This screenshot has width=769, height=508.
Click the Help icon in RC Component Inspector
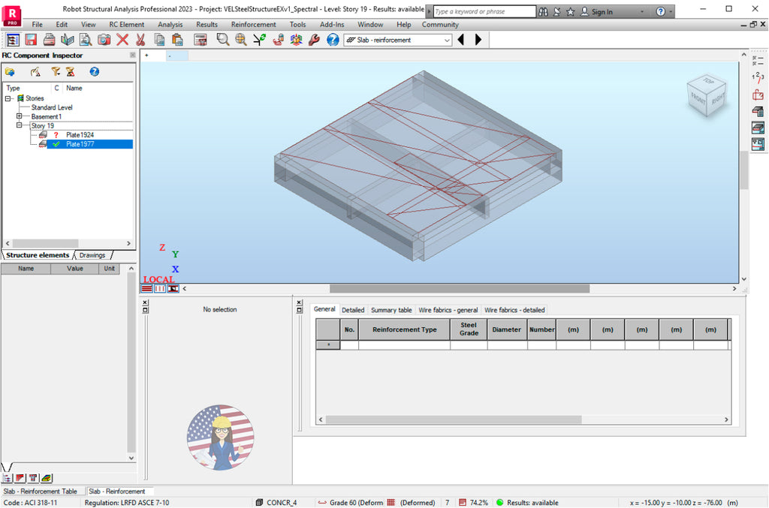(x=94, y=71)
